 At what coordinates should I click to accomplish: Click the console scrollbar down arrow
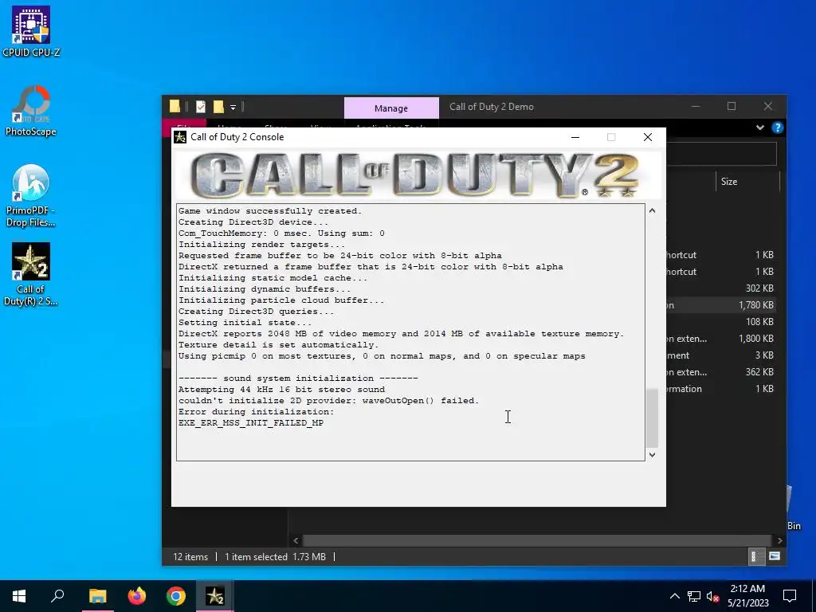tap(652, 455)
